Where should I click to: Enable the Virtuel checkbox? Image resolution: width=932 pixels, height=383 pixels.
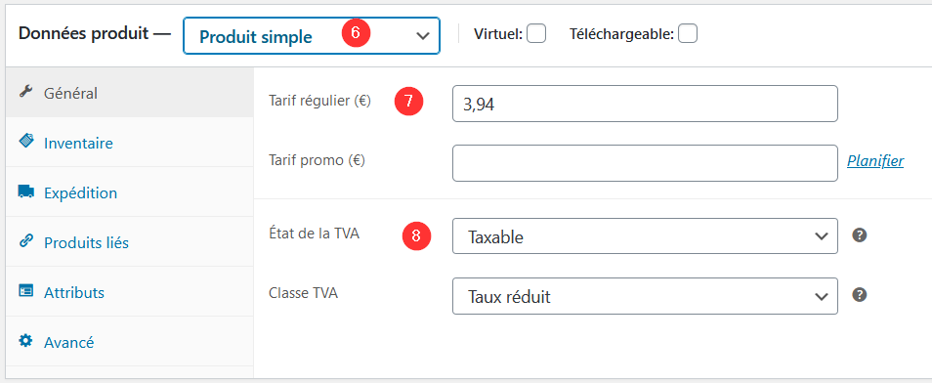pos(536,34)
